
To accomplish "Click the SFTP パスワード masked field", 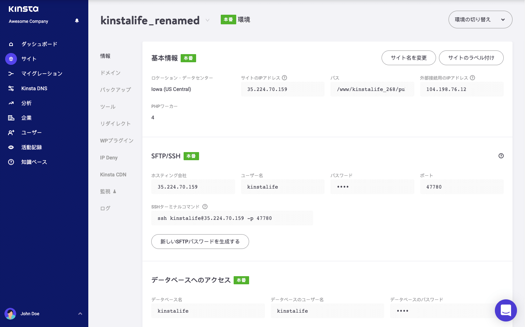I will (372, 187).
